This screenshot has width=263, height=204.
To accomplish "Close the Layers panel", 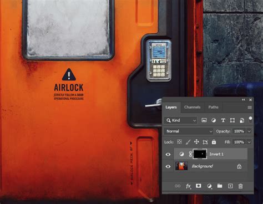I will pos(250,100).
